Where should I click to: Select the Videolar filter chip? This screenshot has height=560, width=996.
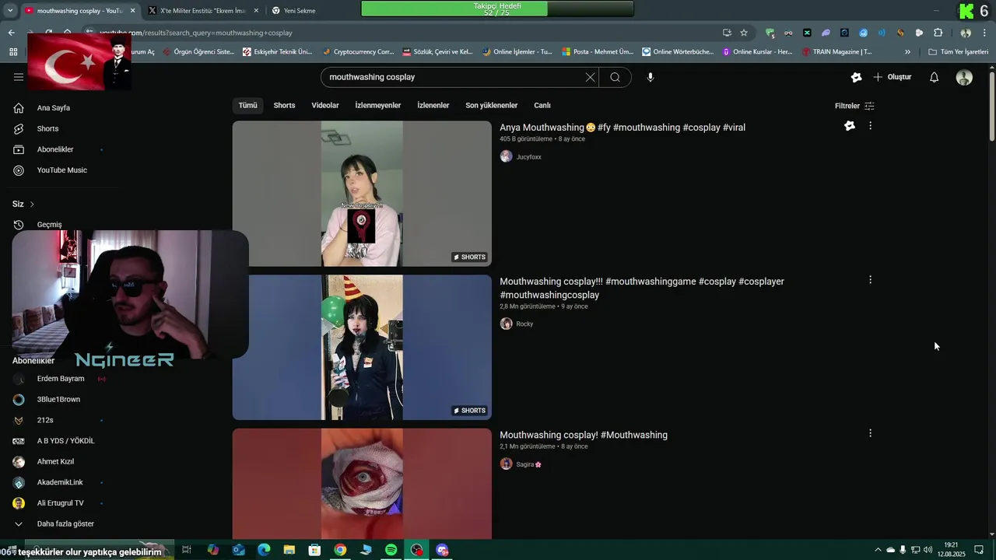point(325,105)
